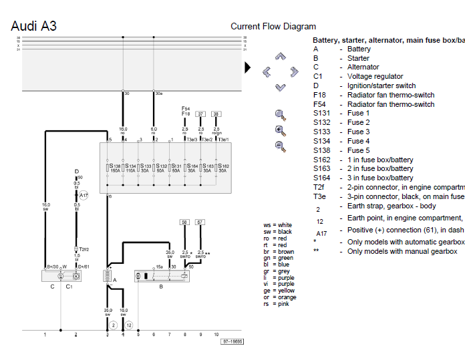The height and width of the screenshot is (348, 465).
Task: Click the 'Fuse 4' legend entry
Action: click(x=358, y=141)
